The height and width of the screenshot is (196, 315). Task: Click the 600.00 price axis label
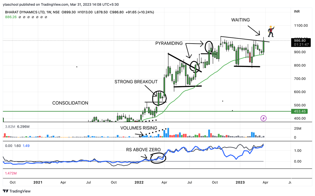click(x=300, y=92)
